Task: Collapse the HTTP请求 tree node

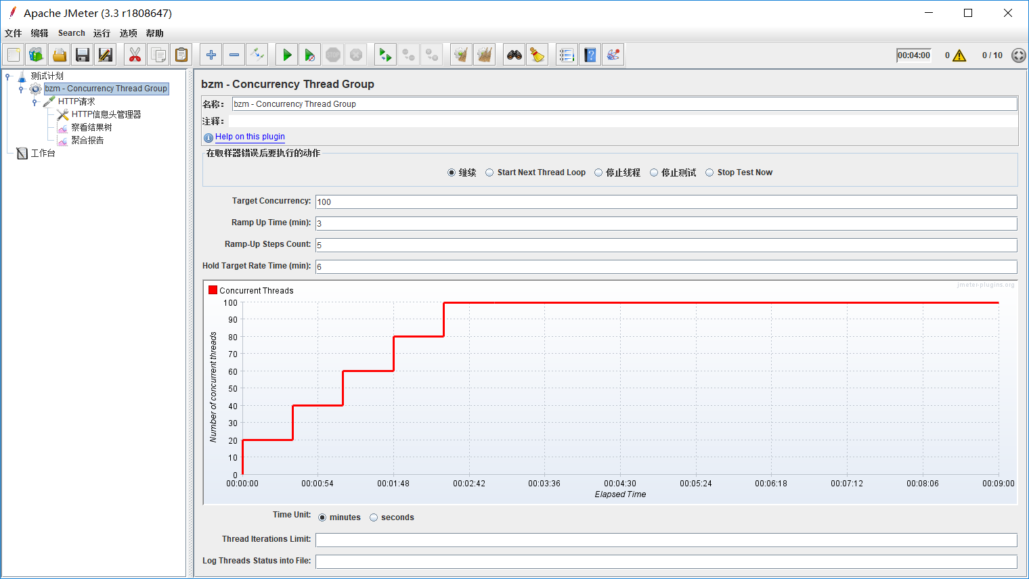Action: (x=35, y=102)
